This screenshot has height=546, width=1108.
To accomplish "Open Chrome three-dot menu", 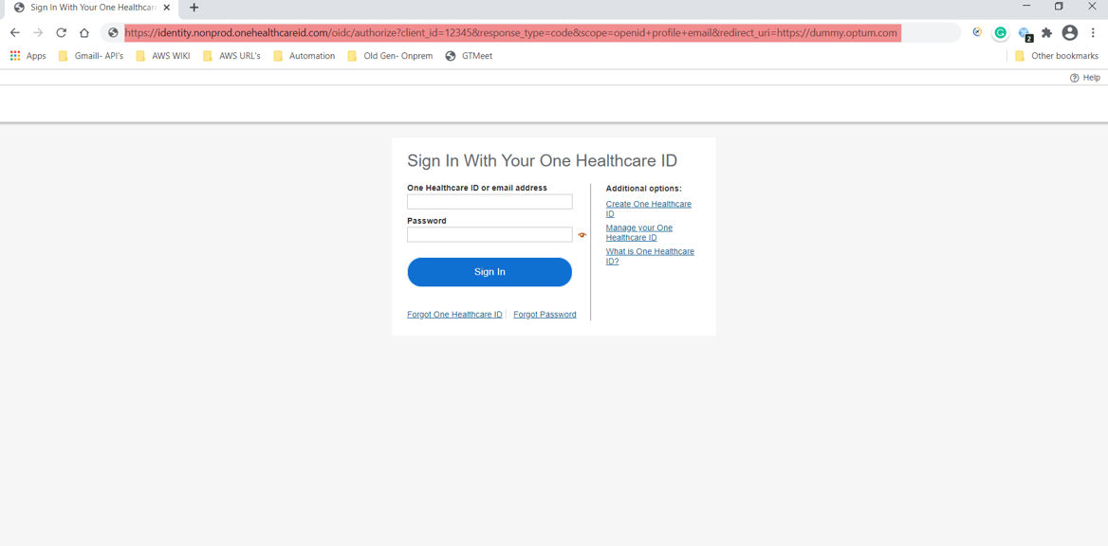I will (x=1093, y=32).
